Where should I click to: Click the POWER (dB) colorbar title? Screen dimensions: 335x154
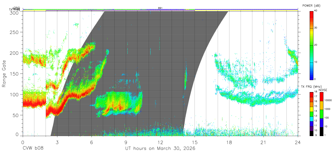(x=312, y=5)
